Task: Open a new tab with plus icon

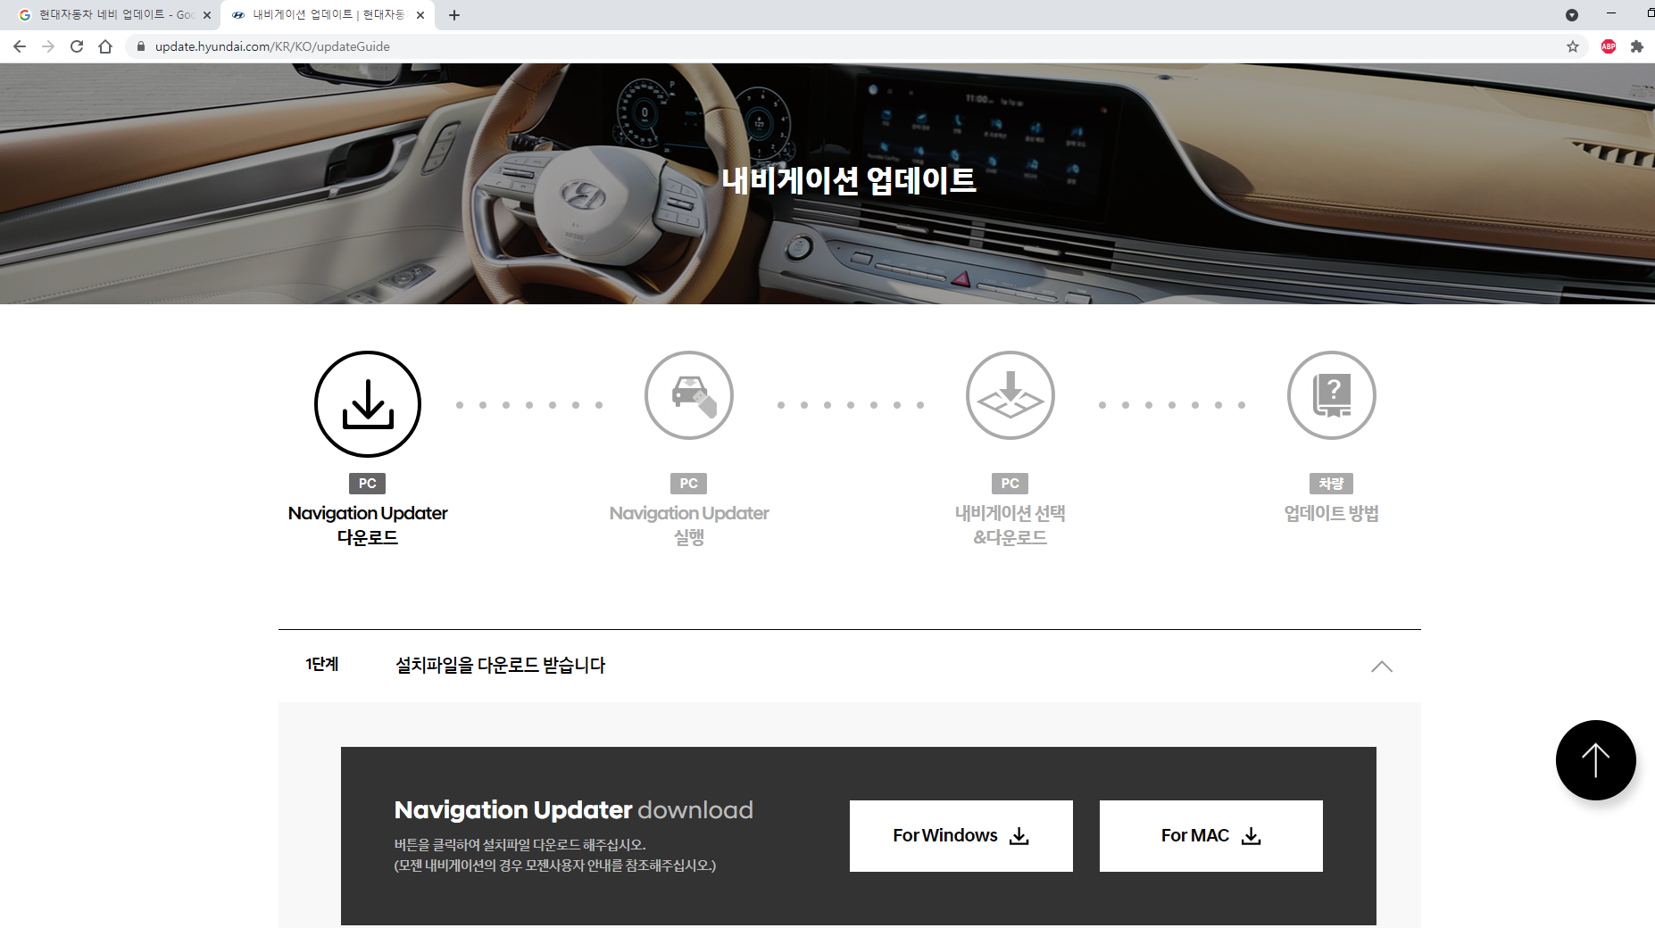Action: point(454,15)
